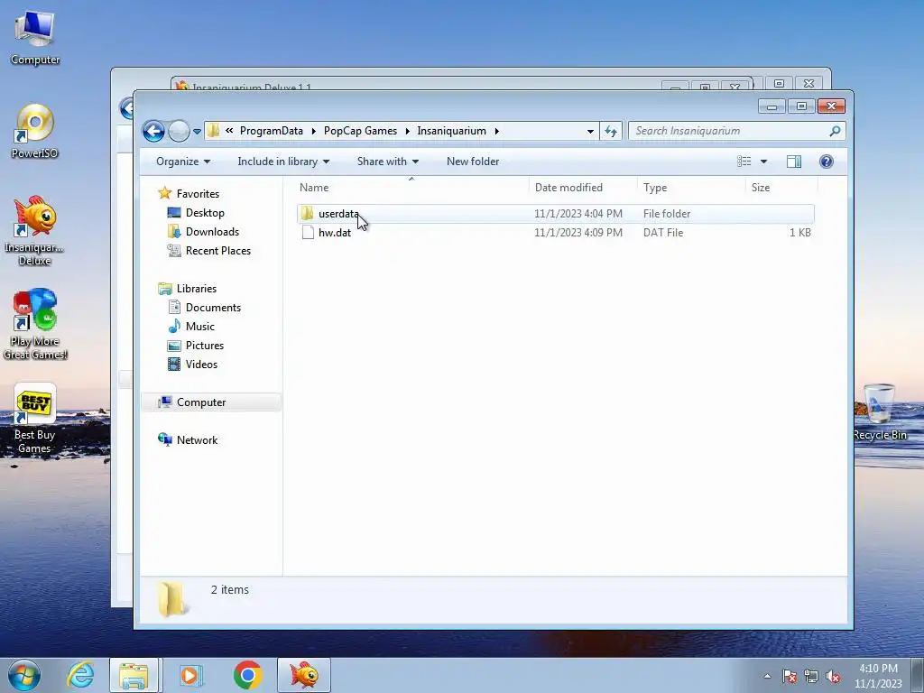
Task: Select the Recycle Bin icon
Action: (x=880, y=412)
